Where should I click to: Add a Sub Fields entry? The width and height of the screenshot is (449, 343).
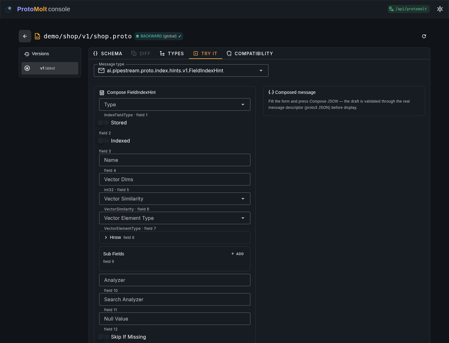pyautogui.click(x=238, y=254)
